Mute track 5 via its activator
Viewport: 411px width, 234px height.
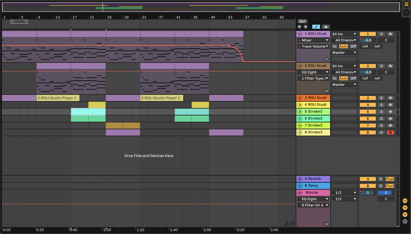368,112
